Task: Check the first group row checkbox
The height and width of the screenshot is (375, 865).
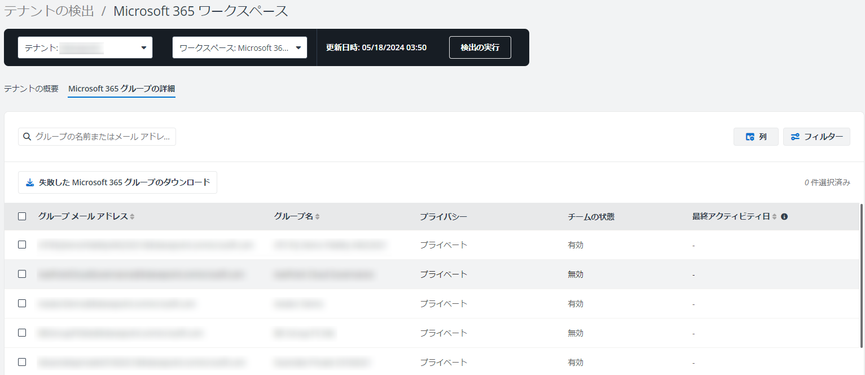Action: (x=22, y=245)
